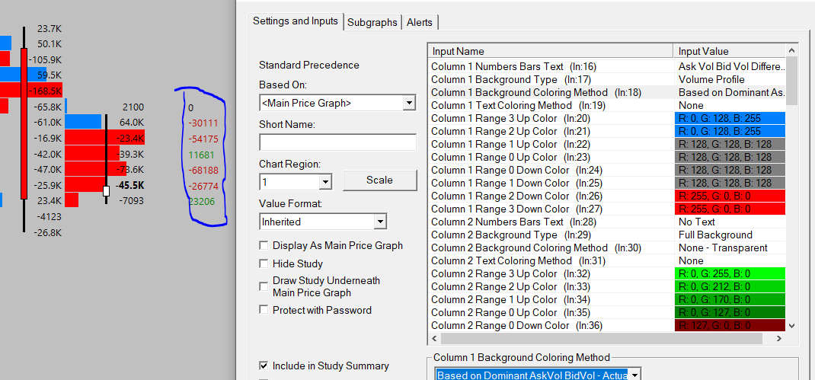Click horizontal scrollbar right arrow

coord(778,338)
